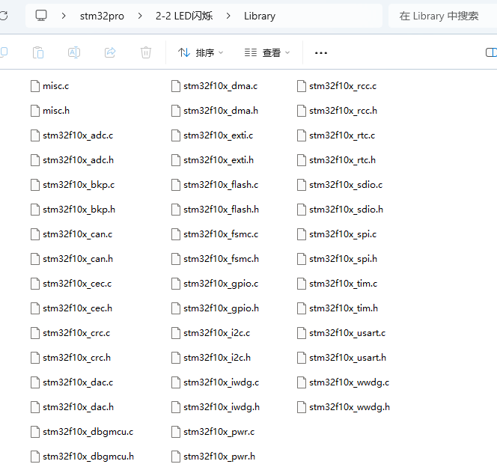The image size is (497, 473).
Task: Select file stm32f10x_dbgmcu.h
Action: (82, 457)
